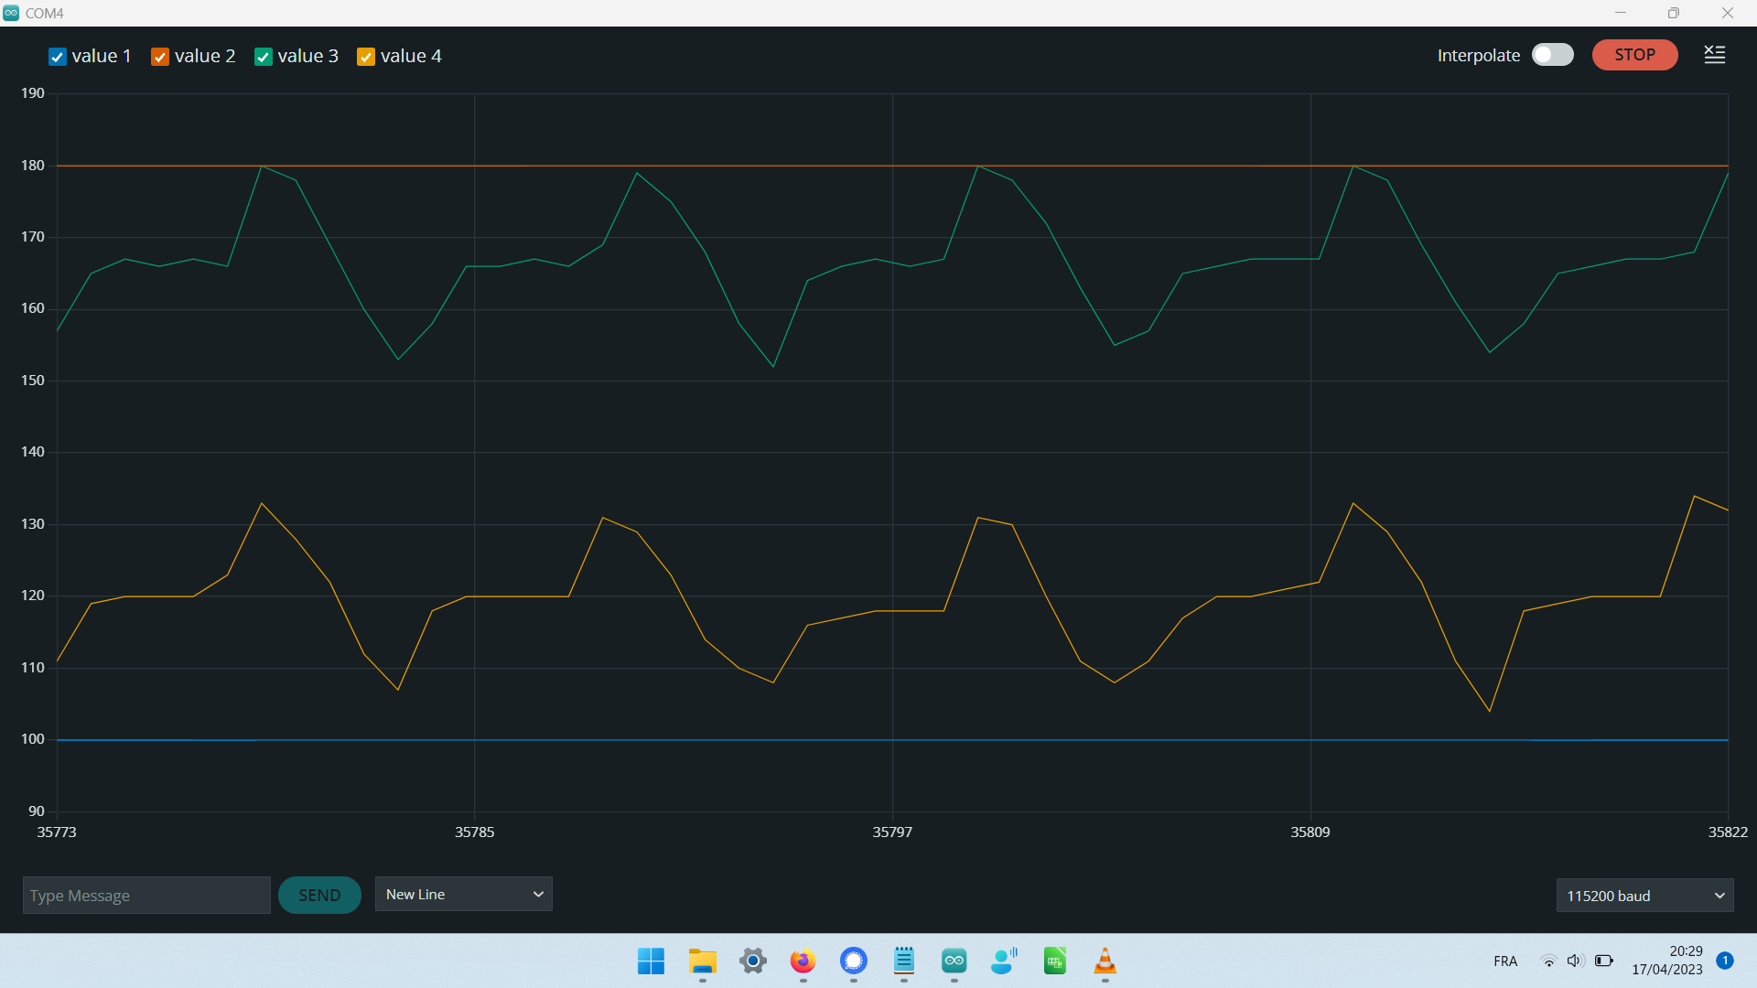Image resolution: width=1757 pixels, height=988 pixels.
Task: Open Windows Start menu
Action: (x=651, y=961)
